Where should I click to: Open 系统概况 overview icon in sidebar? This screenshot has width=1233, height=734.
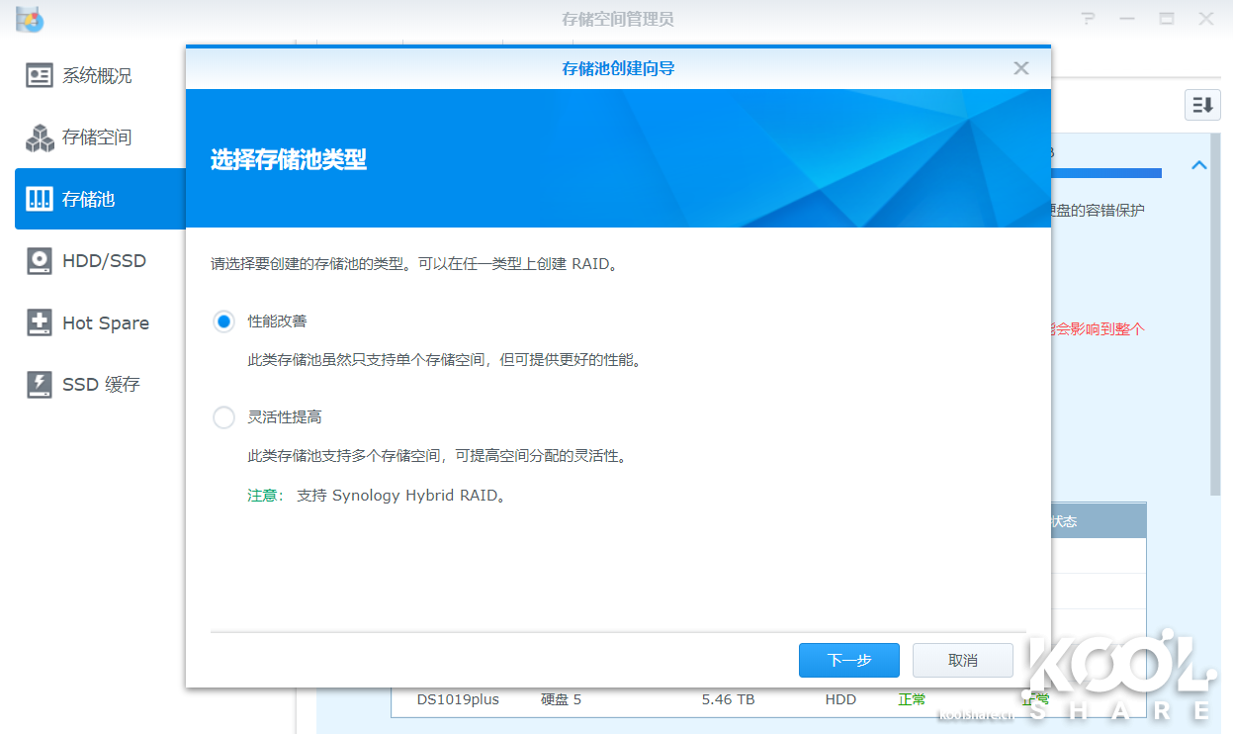pos(40,76)
